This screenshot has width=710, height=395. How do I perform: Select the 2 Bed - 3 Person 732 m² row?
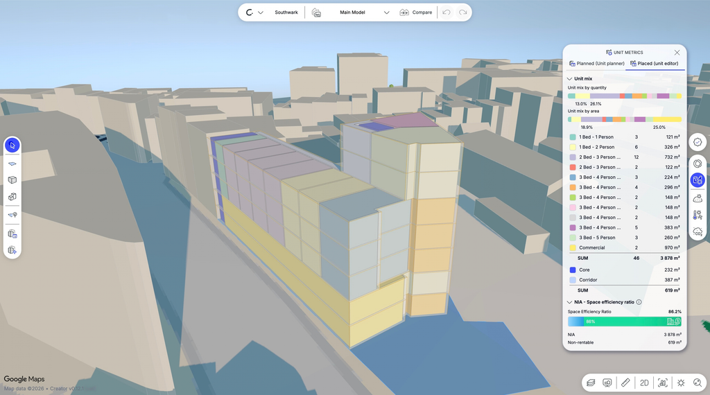point(625,157)
